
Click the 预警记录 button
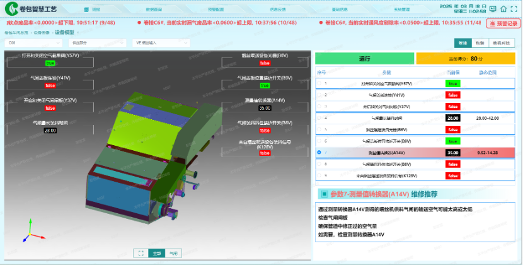coord(503,24)
